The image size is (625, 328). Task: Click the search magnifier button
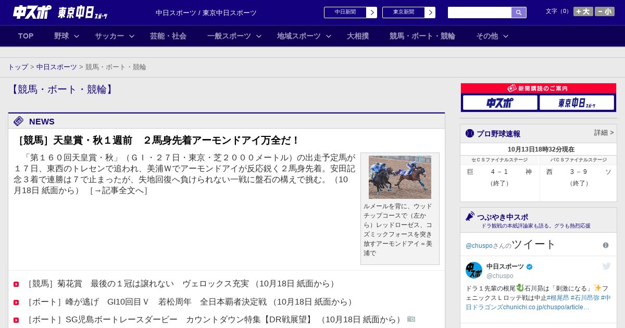click(519, 12)
